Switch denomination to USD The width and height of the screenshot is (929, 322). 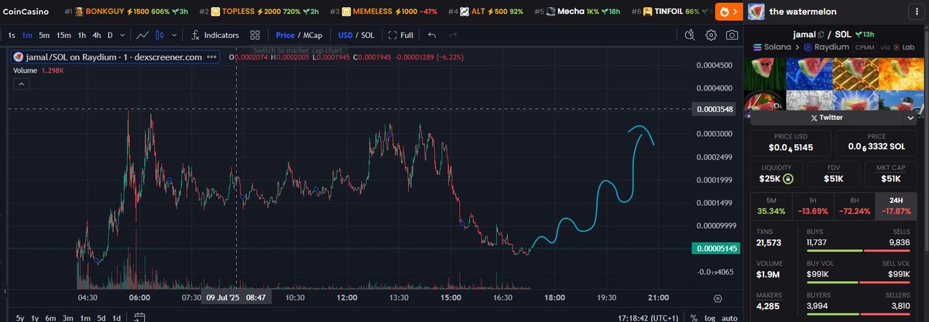point(345,35)
